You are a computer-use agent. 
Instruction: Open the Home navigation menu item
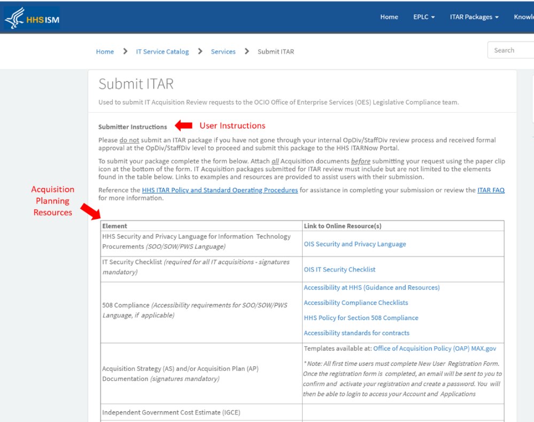(x=389, y=17)
